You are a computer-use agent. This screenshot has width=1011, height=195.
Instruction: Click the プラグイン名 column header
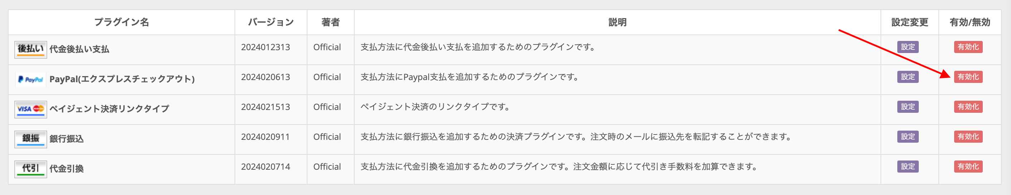point(121,22)
